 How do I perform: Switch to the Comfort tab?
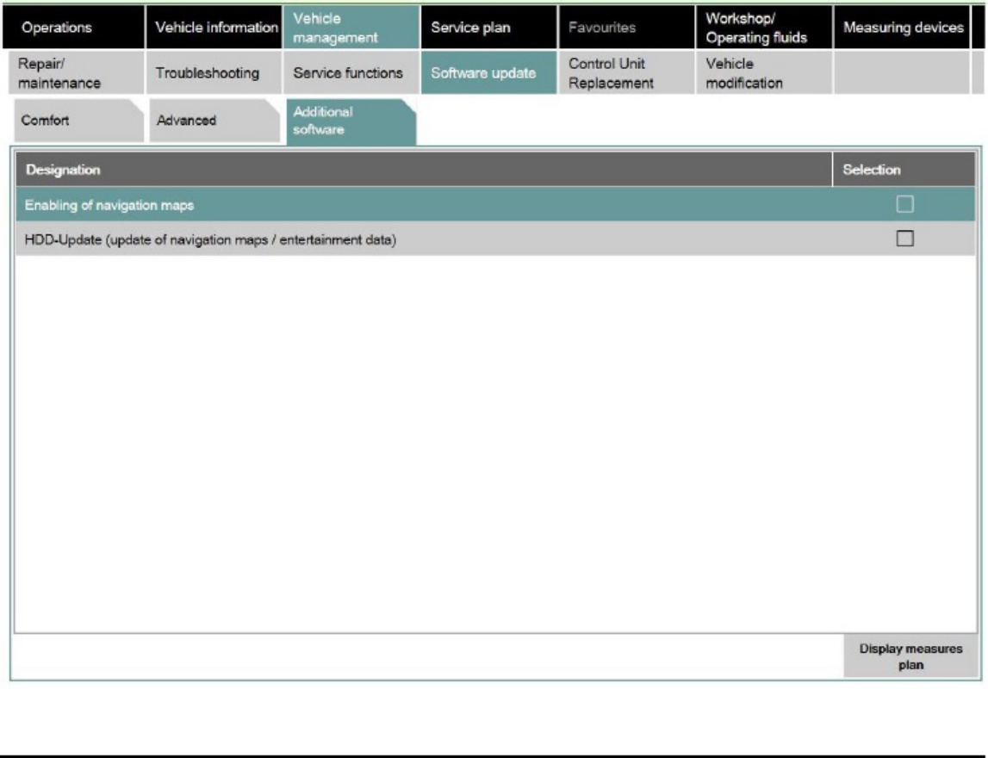[78, 121]
